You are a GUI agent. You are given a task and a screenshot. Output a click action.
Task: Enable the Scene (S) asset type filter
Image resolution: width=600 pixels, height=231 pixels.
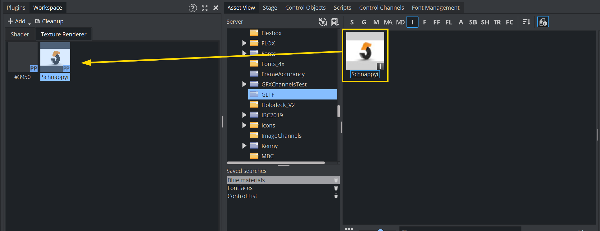(x=352, y=22)
